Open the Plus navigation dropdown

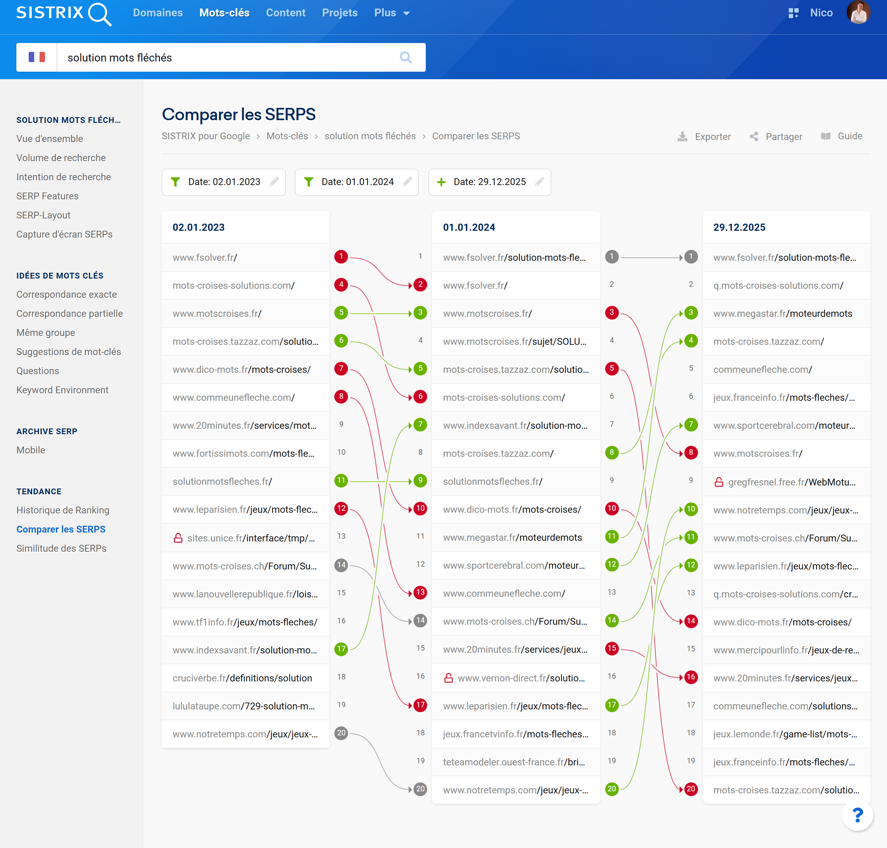point(391,13)
